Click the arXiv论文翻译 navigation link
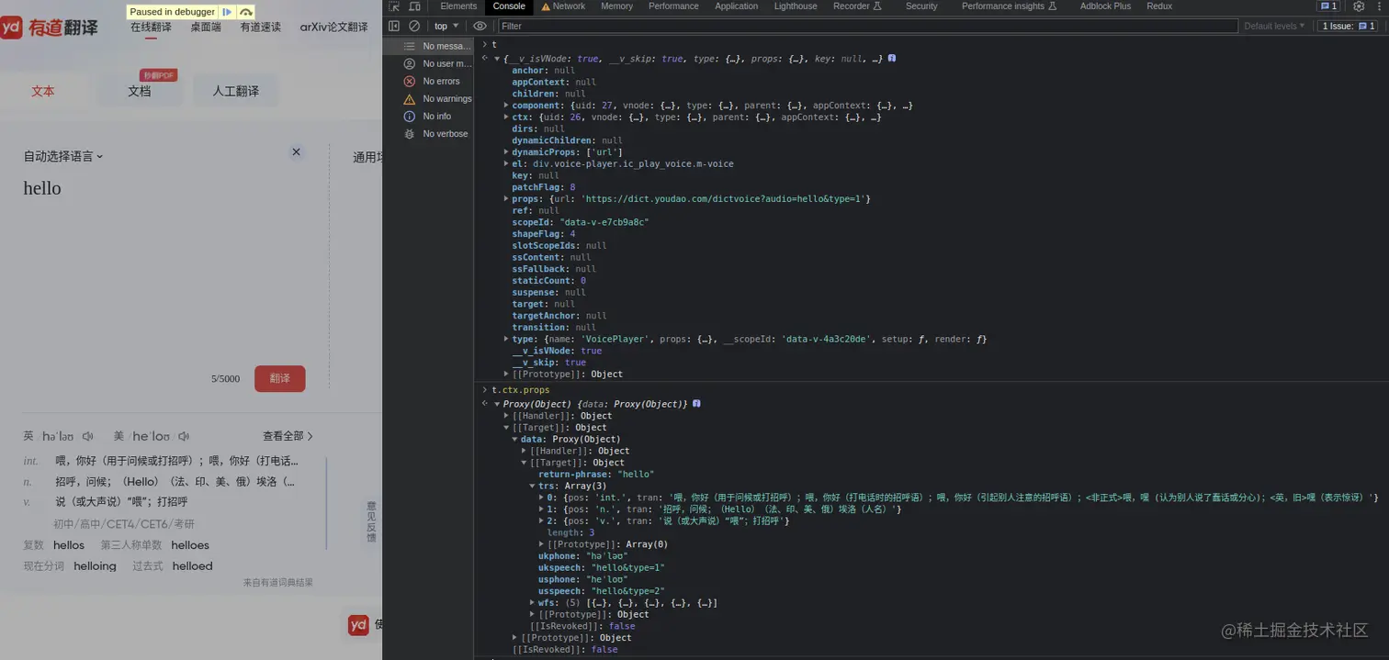1389x660 pixels. [334, 28]
